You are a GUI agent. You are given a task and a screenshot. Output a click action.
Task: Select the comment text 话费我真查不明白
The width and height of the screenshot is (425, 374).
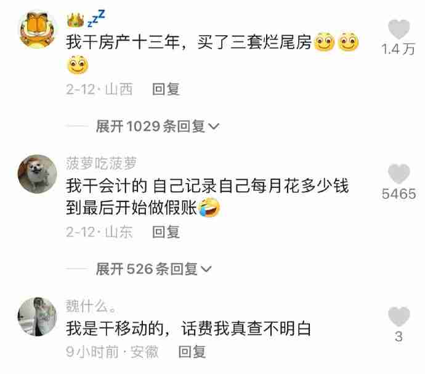(x=246, y=328)
